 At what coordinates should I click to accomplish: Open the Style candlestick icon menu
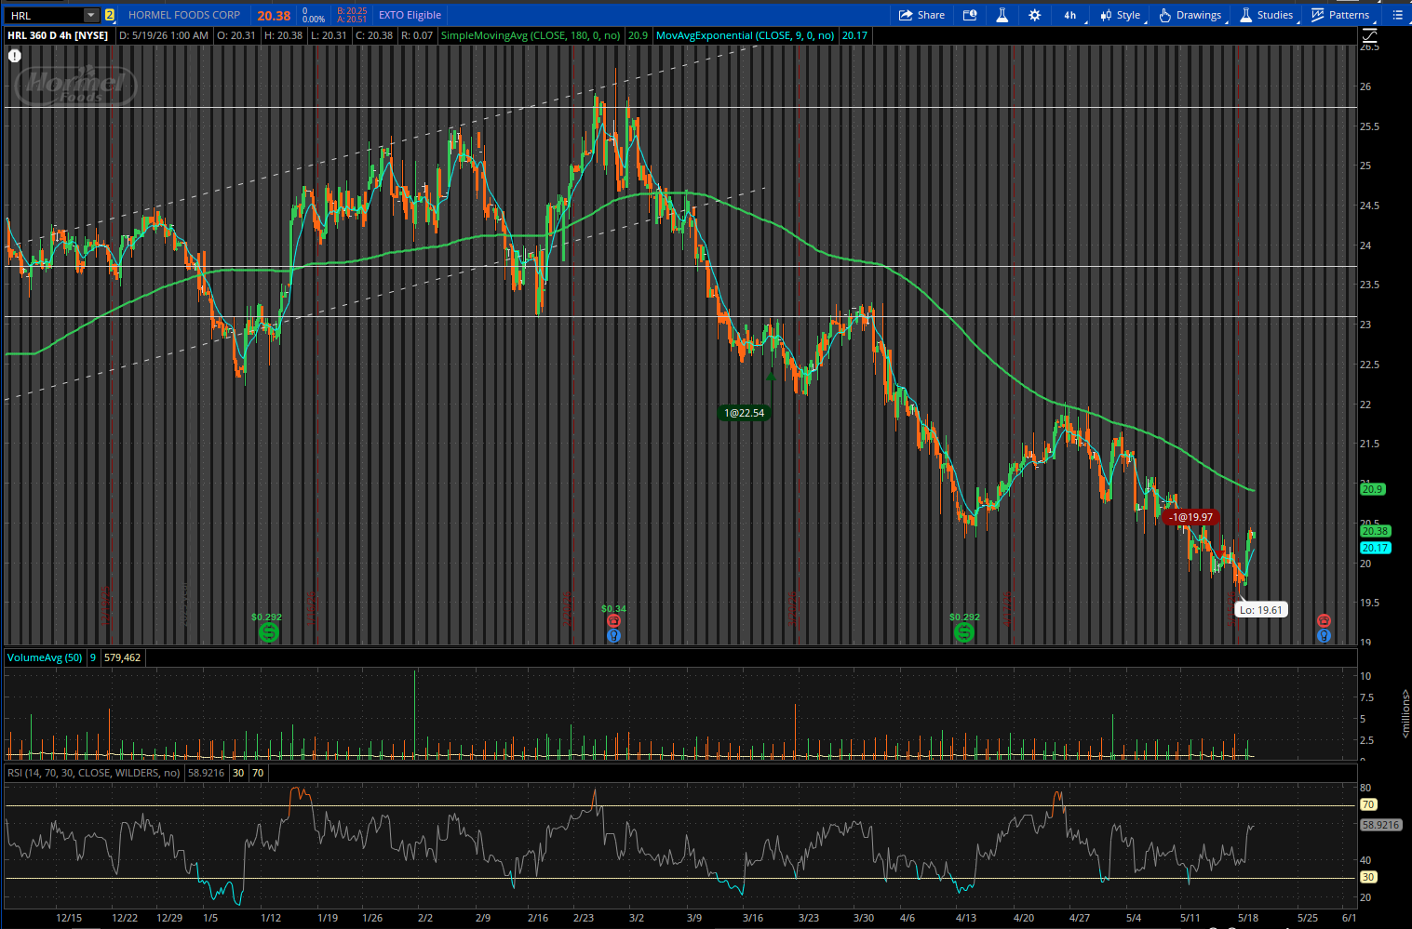coord(1107,15)
